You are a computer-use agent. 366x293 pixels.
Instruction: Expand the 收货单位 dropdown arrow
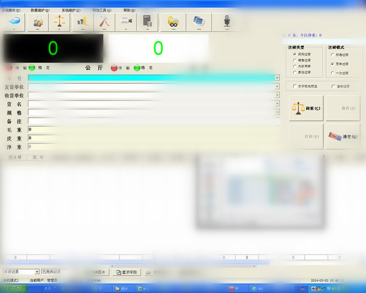click(x=277, y=95)
